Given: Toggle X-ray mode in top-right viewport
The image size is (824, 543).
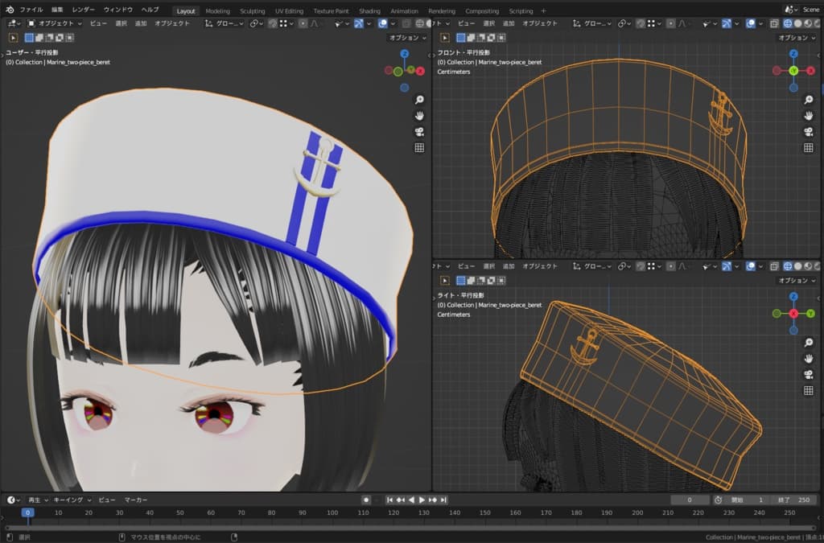Looking at the screenshot, I should coord(772,23).
